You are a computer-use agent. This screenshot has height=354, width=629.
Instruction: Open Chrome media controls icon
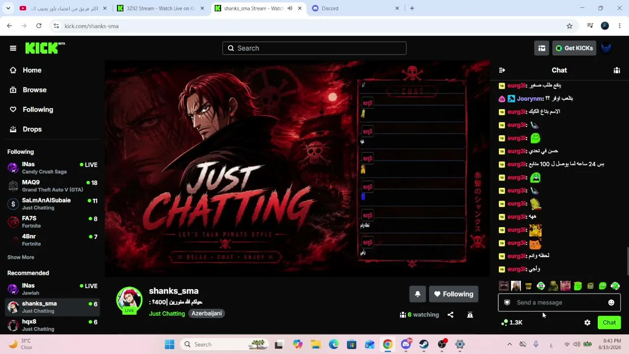[x=591, y=26]
